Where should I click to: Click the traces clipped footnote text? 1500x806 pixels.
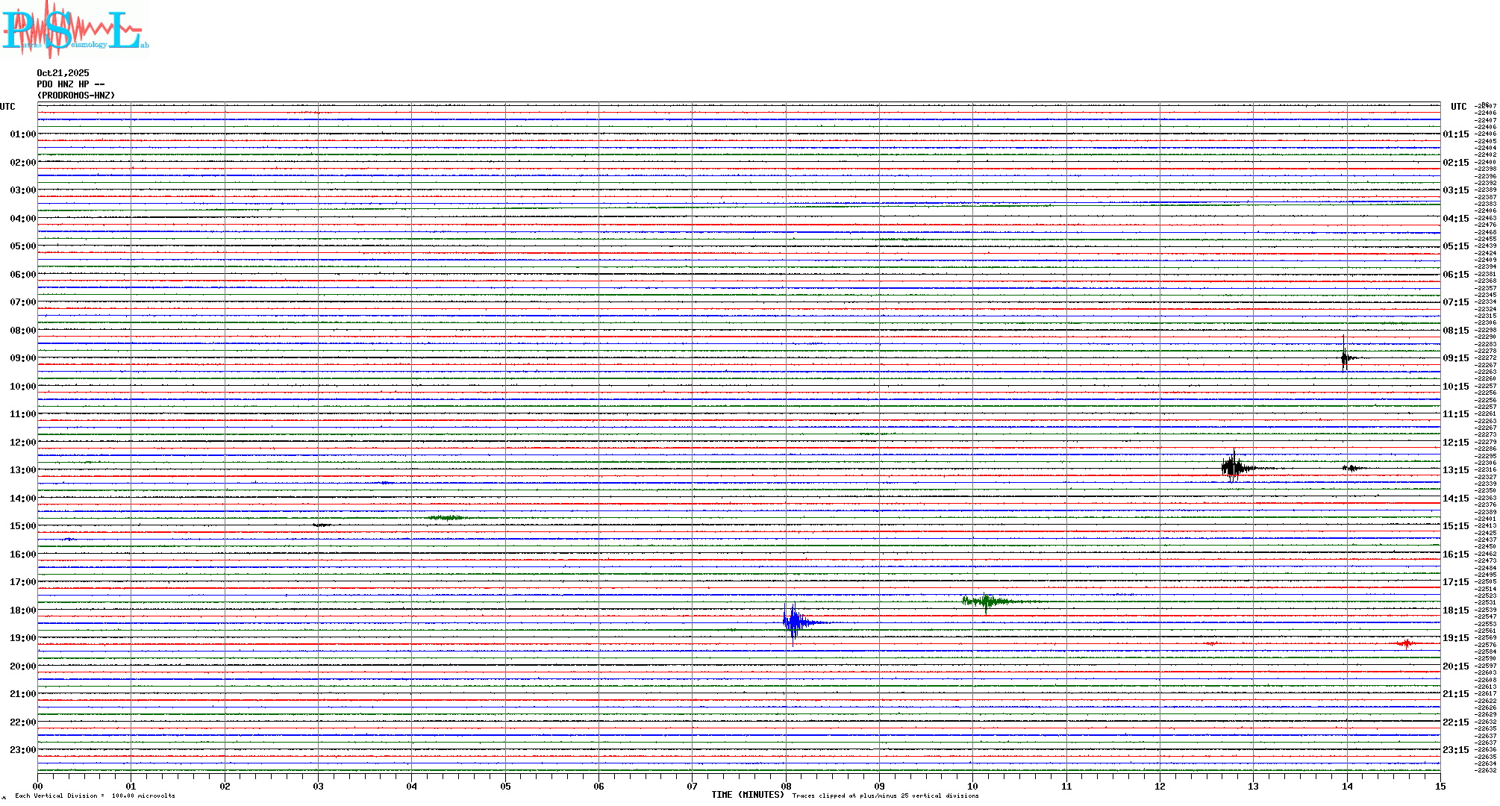point(885,796)
